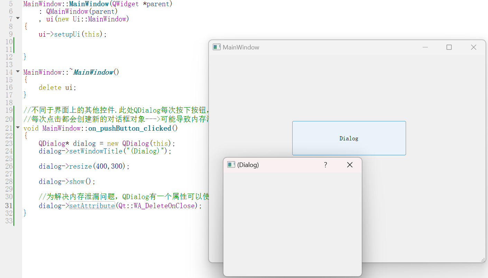Screen dimensions: 488x278
Task: Click line number 31 in the gutter
Action: (x=9, y=206)
